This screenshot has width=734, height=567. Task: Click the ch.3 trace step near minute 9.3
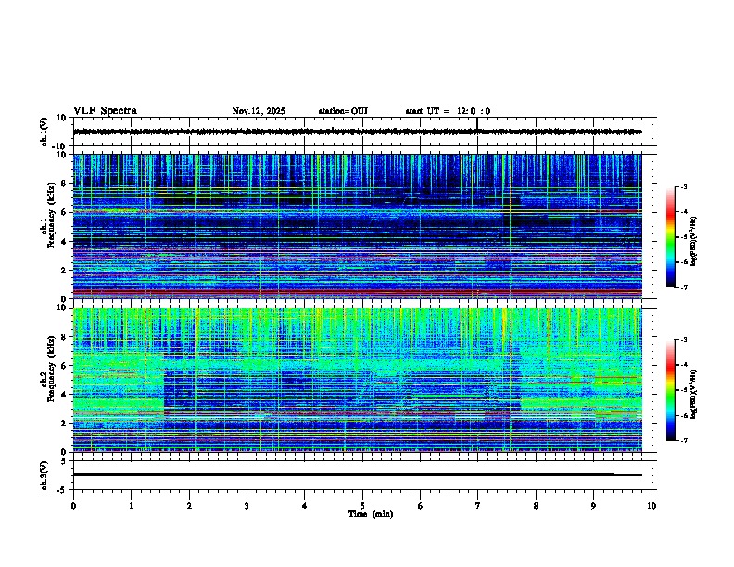(614, 474)
